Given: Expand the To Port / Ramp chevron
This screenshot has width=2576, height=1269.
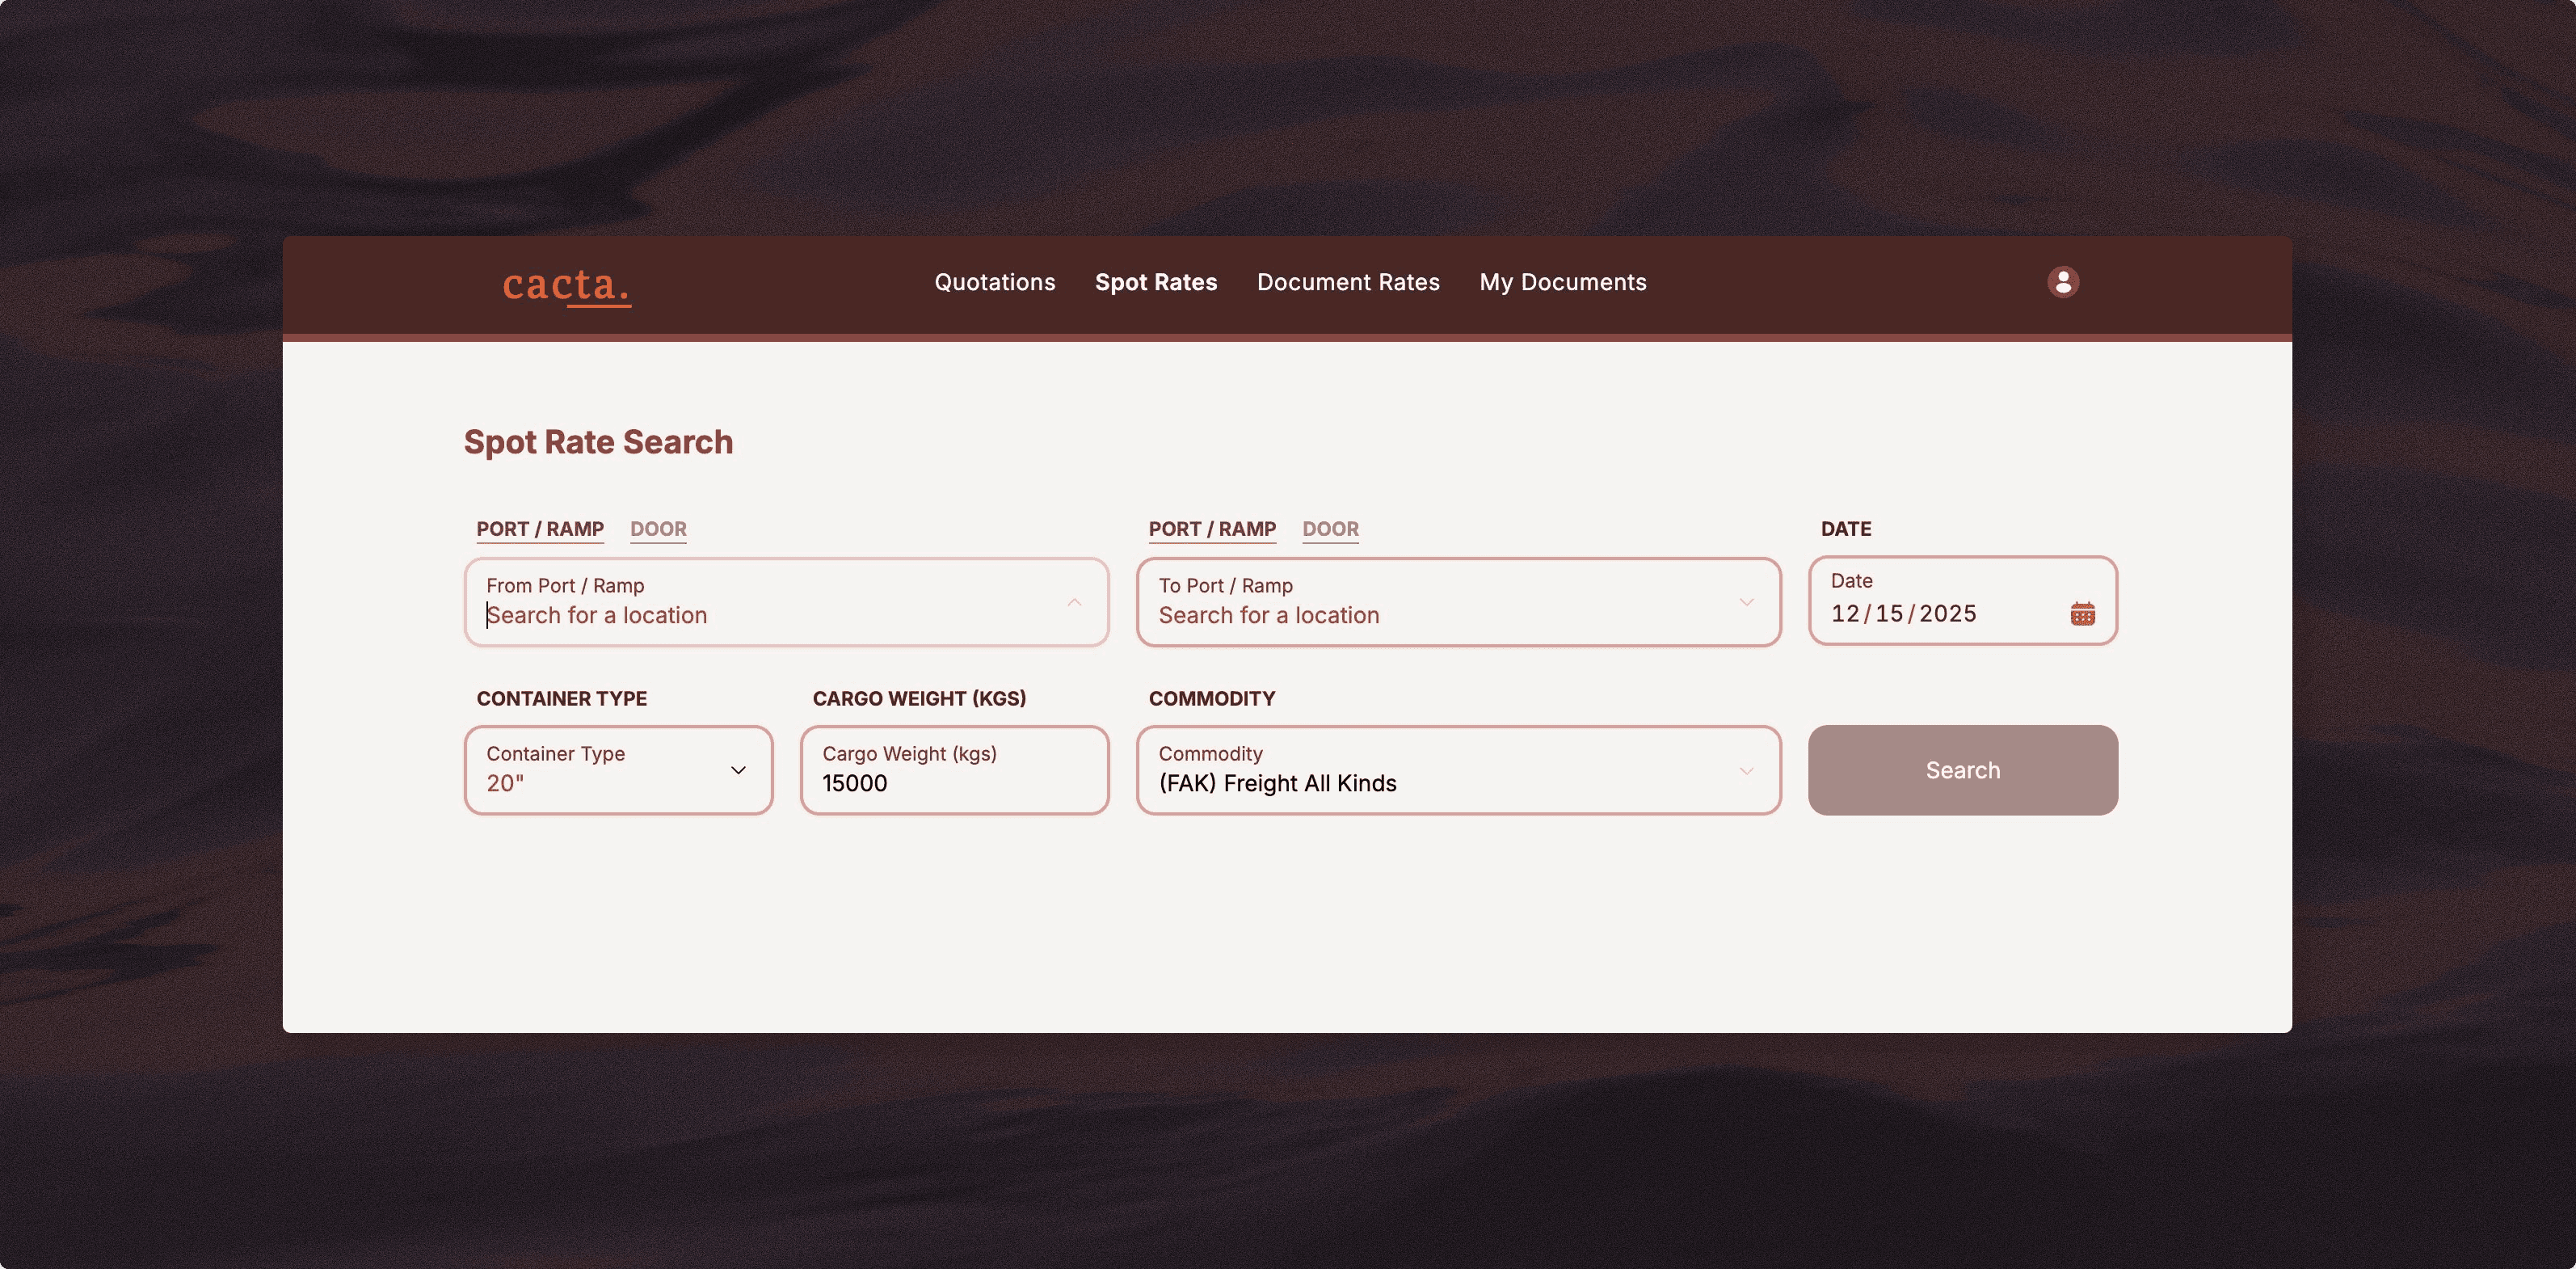Looking at the screenshot, I should coord(1746,602).
